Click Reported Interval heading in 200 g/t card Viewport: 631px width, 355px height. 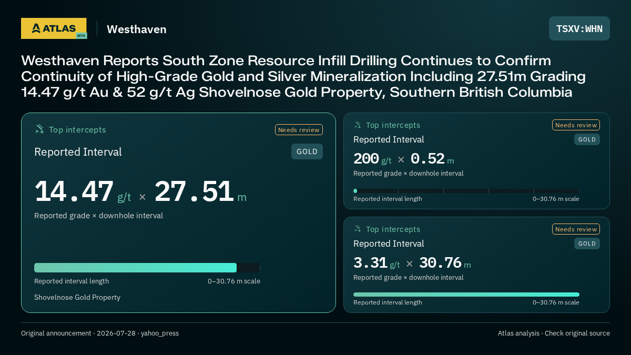(x=389, y=139)
